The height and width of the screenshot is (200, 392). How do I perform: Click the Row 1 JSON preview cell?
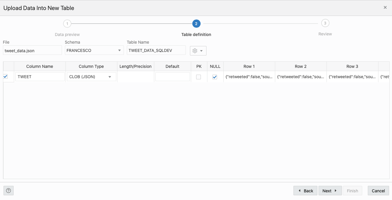tap(249, 77)
